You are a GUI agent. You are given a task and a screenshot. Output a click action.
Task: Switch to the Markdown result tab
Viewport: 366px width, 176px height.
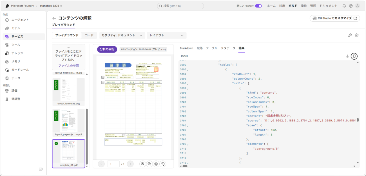[x=187, y=48]
